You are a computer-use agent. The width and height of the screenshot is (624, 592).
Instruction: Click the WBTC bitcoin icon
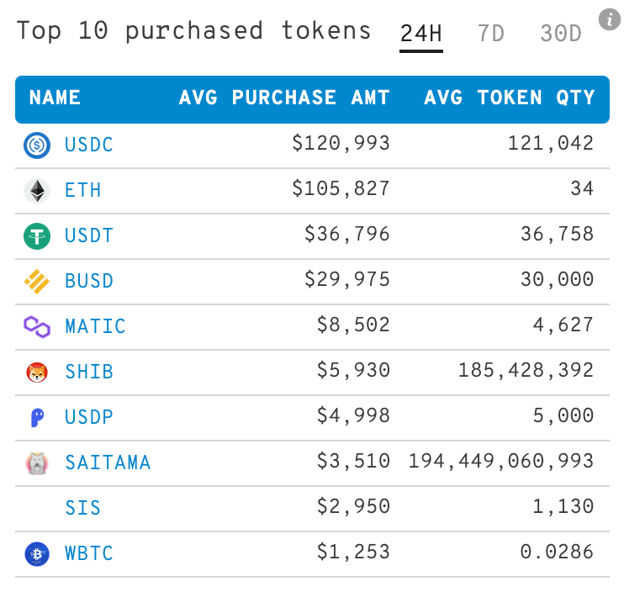tap(37, 553)
